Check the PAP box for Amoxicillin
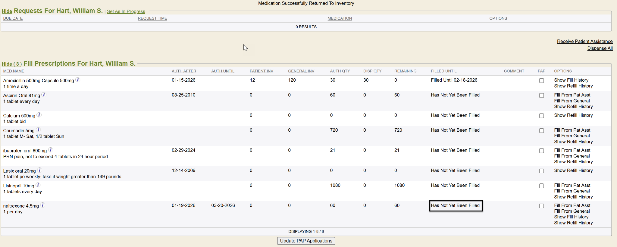The height and width of the screenshot is (247, 617). click(x=541, y=80)
